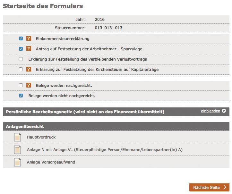Open Anlage Vorsorgeaufwand entry
Viewport: 232px width, 194px height.
pyautogui.click(x=51, y=162)
